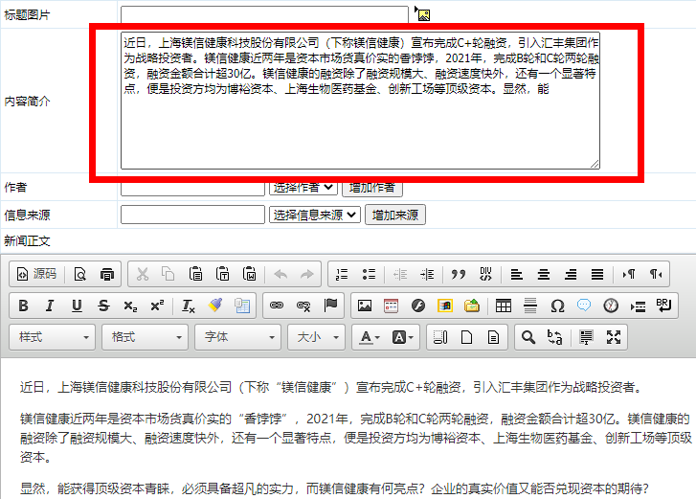Click the Bold formatting icon
The width and height of the screenshot is (696, 499).
coord(23,306)
